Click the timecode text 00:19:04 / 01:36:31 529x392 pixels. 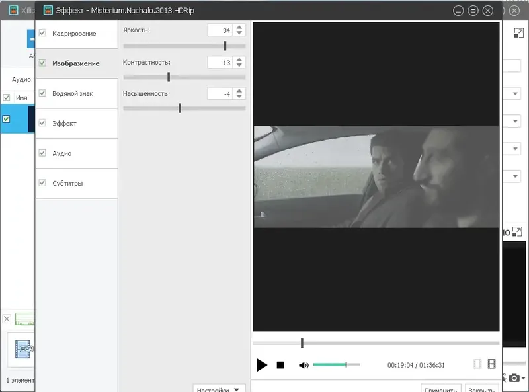(416, 365)
